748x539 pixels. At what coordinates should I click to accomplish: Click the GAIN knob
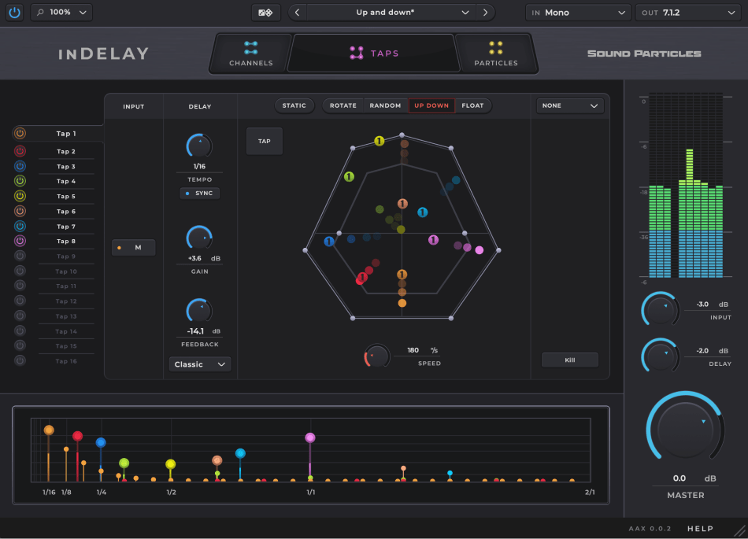[199, 238]
